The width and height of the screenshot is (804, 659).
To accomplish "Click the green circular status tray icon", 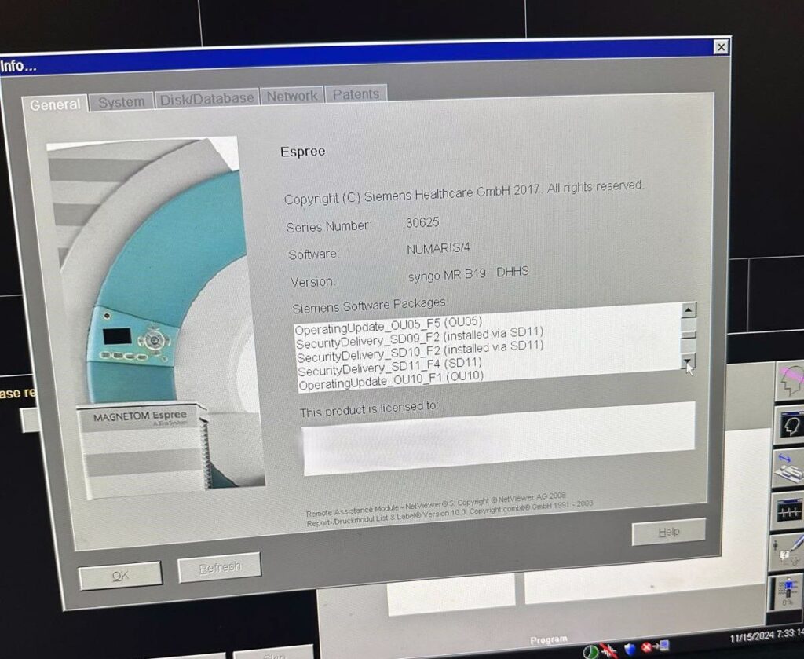I will (x=590, y=651).
